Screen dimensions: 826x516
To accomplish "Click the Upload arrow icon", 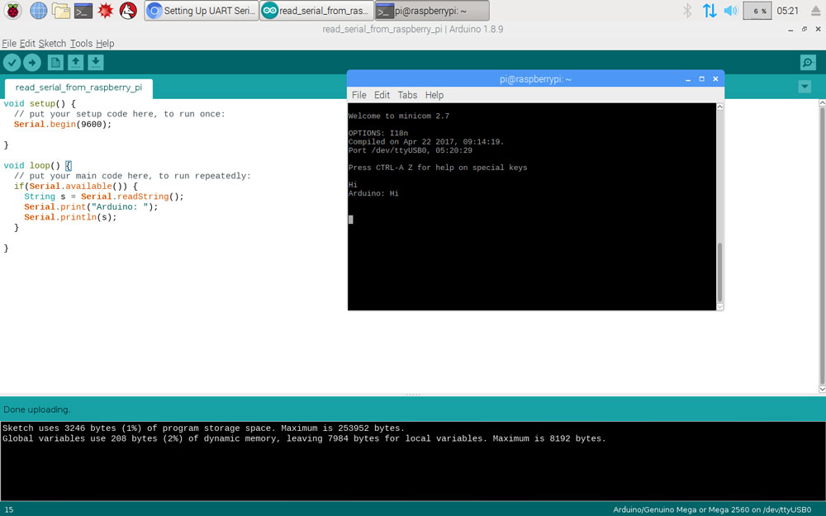I will (x=32, y=63).
